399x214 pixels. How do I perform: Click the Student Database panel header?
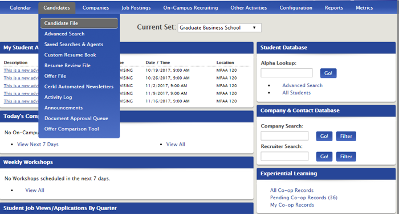pyautogui.click(x=326, y=48)
